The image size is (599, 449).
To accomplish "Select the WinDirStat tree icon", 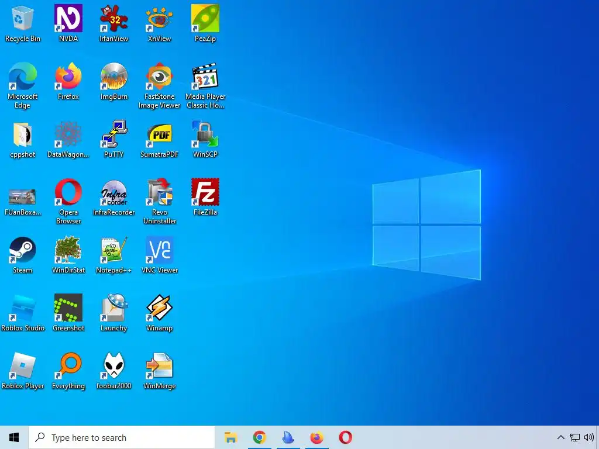I will [68, 256].
